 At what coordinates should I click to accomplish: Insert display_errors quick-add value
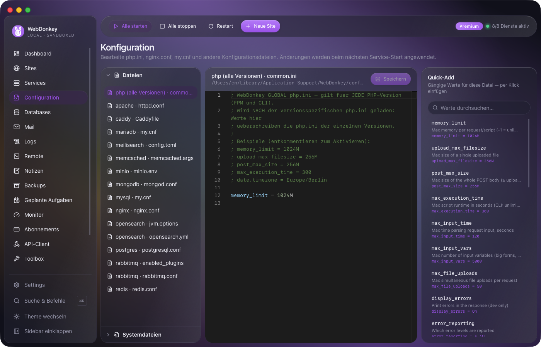click(477, 305)
